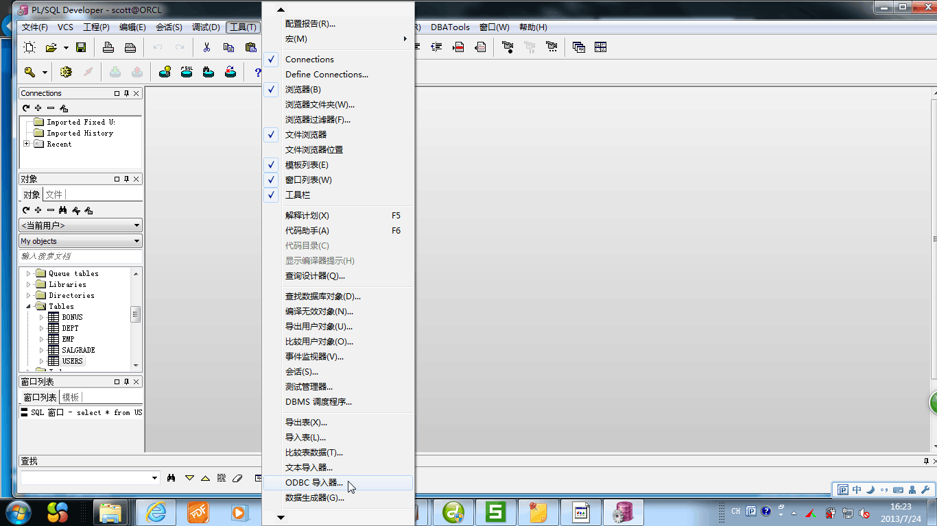The image size is (937, 526).
Task: Open the dropdown arrow beside Open icon
Action: click(66, 47)
